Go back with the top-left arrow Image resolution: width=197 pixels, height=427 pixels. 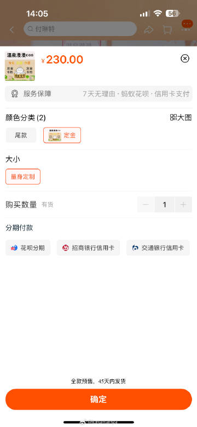tap(11, 30)
